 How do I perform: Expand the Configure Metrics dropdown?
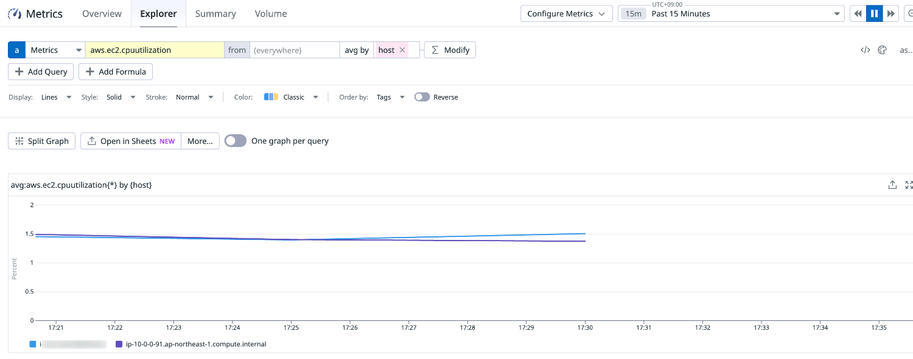[x=566, y=14]
